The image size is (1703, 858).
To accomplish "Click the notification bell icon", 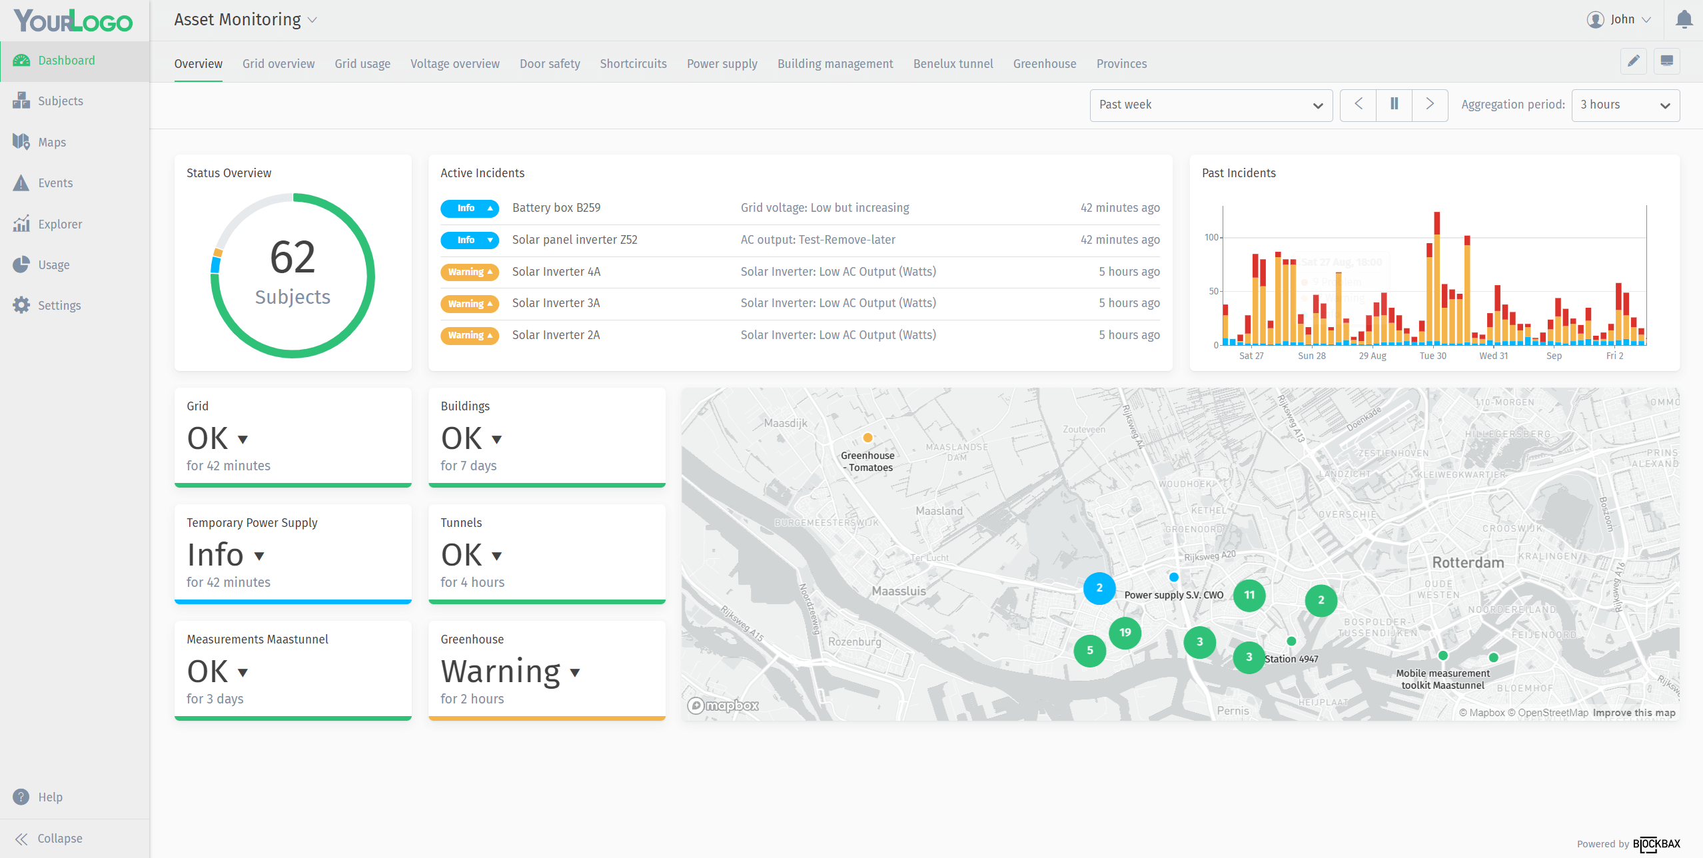I will 1684,19.
